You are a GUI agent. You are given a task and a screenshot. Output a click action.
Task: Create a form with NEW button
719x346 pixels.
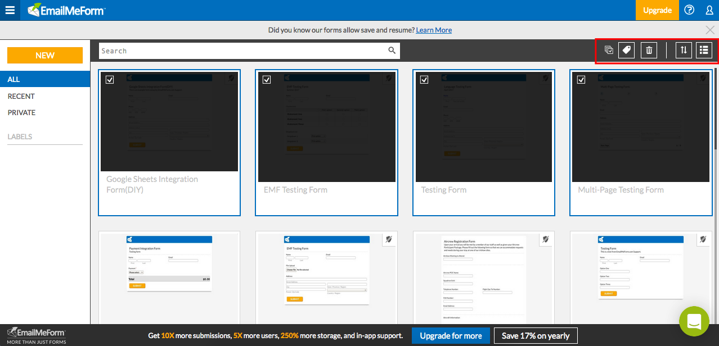(x=45, y=55)
